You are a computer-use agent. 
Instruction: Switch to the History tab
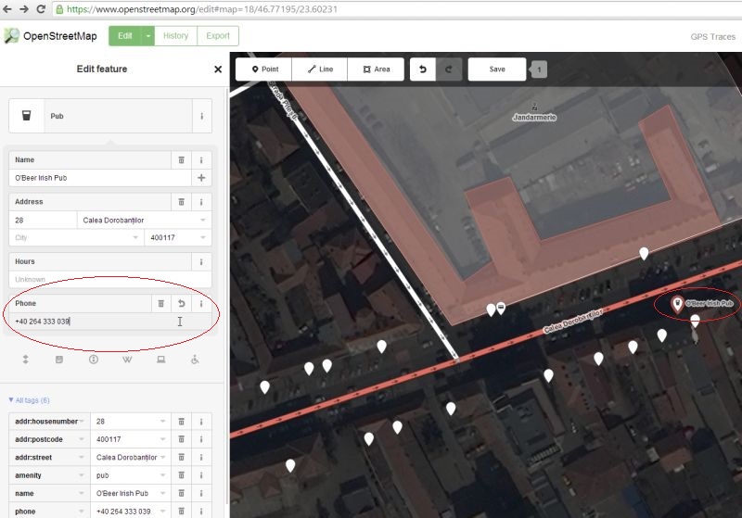pos(175,36)
